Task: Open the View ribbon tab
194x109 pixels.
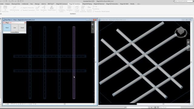Action: tap(32, 4)
